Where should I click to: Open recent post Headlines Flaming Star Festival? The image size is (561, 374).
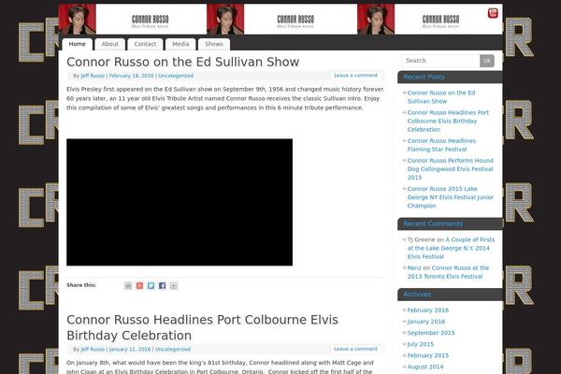(x=441, y=145)
